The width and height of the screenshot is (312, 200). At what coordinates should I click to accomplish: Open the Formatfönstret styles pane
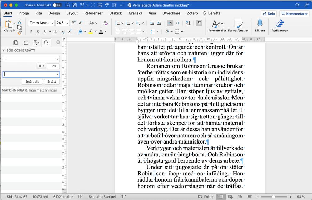tap(238, 24)
